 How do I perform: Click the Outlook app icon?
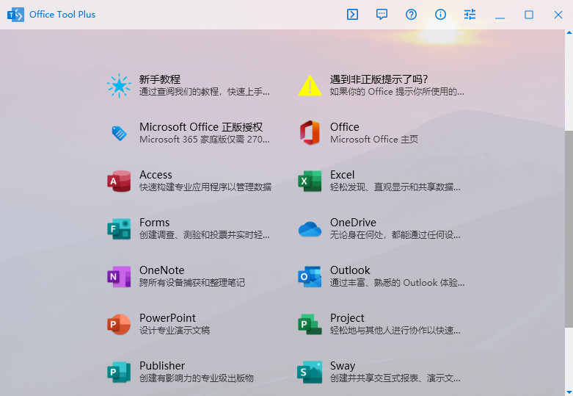[x=310, y=276]
